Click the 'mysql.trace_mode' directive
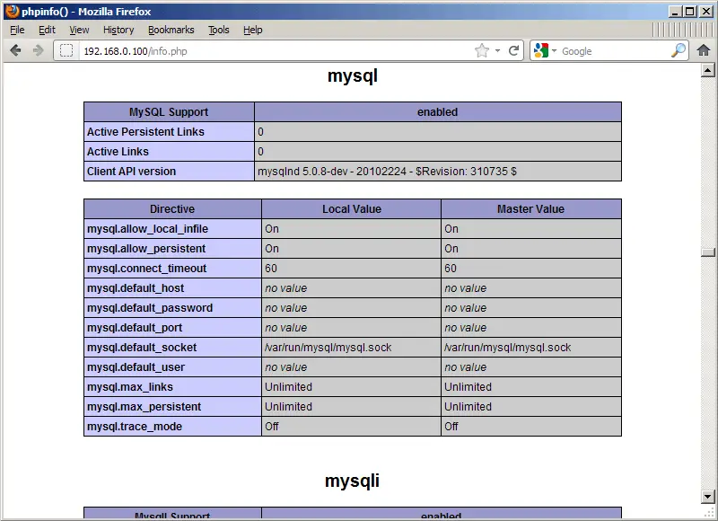 coord(135,426)
